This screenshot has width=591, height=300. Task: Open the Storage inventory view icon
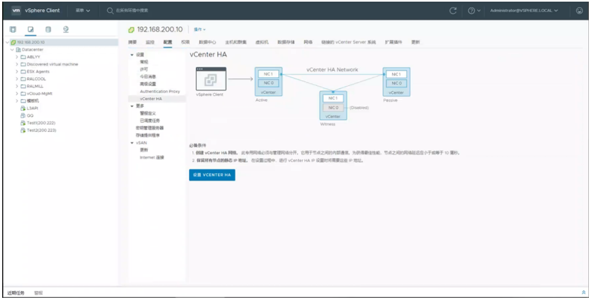coord(48,30)
